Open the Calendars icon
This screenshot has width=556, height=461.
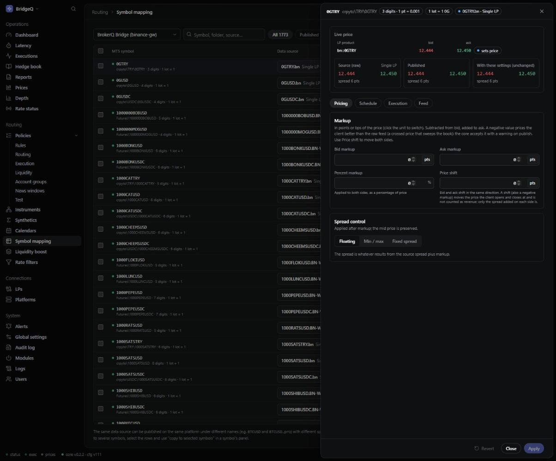pos(9,231)
